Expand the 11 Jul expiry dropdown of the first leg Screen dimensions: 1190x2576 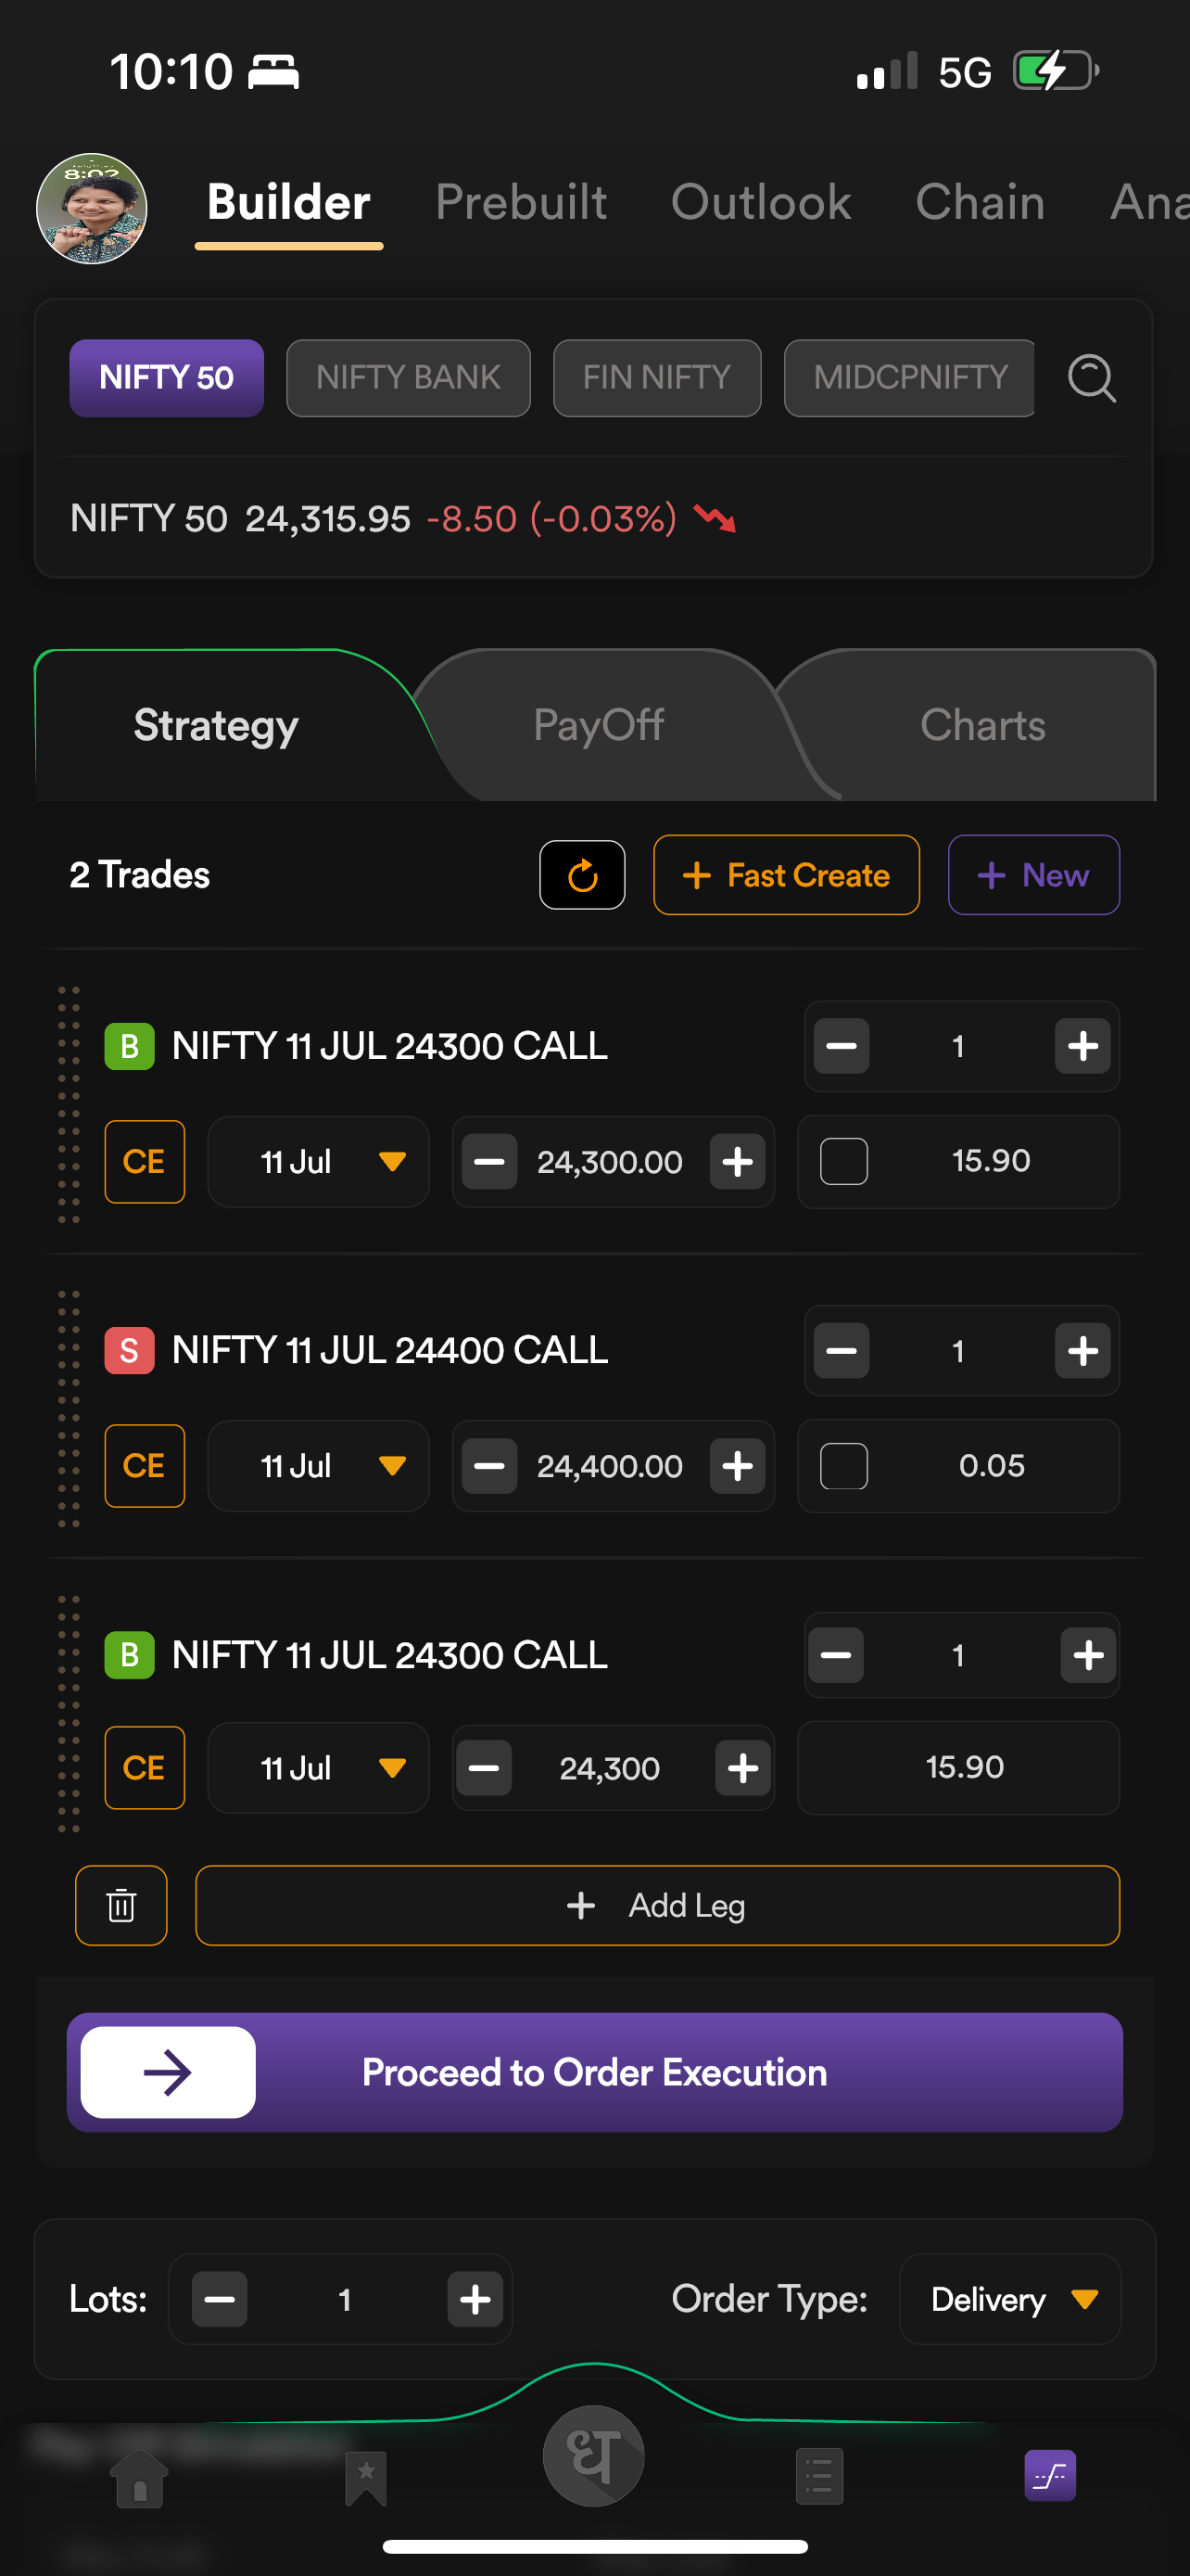tap(318, 1162)
